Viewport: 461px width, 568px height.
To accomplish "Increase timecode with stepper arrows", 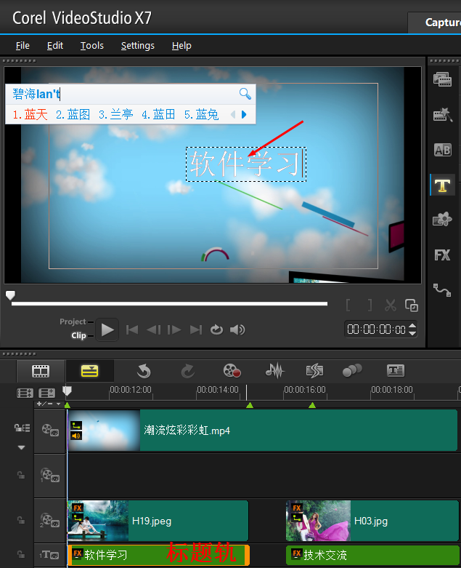I will click(x=413, y=326).
